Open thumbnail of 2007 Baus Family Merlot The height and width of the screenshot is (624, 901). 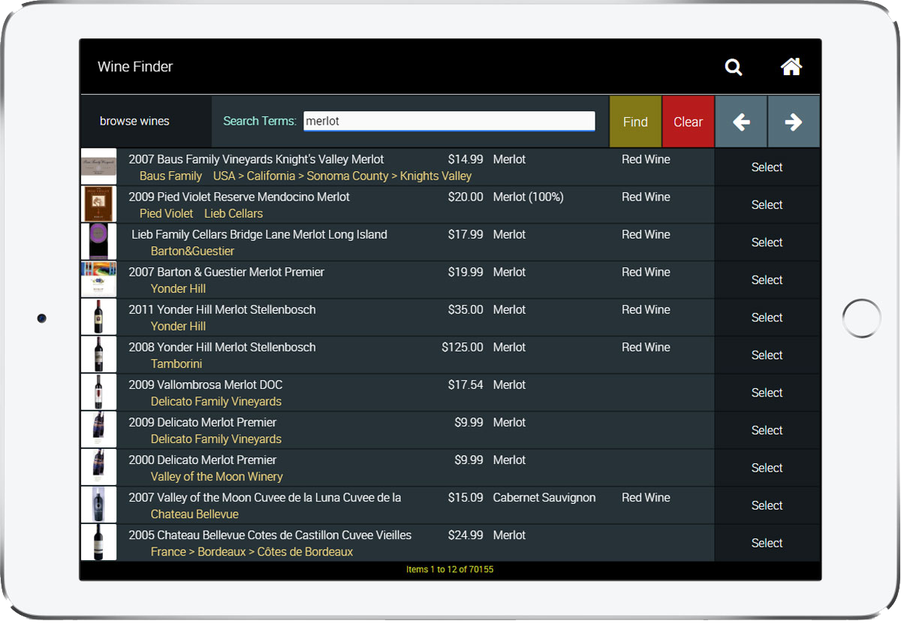[98, 167]
